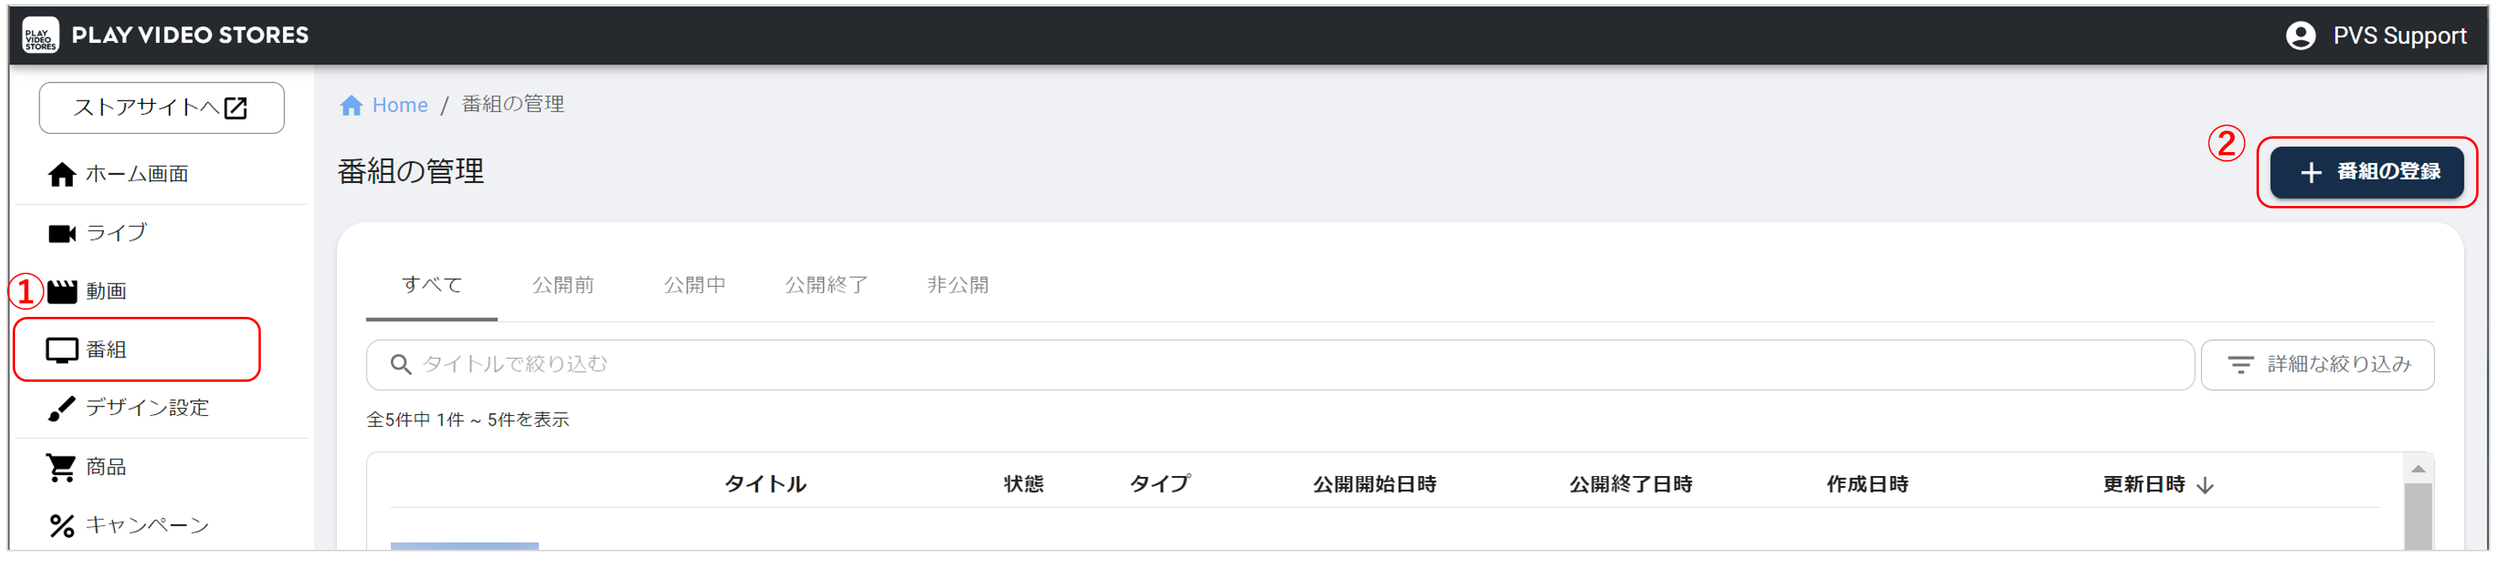Click the Play Video Stores logo icon

[x=40, y=36]
